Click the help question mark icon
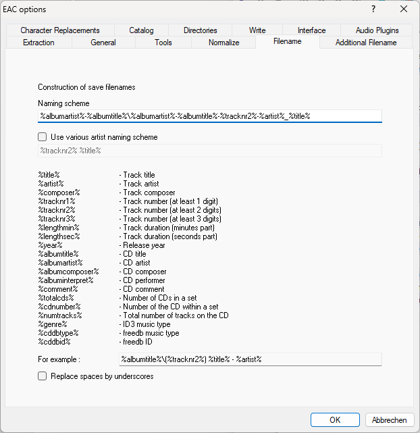Viewport: 420px width, 433px height. click(x=373, y=9)
